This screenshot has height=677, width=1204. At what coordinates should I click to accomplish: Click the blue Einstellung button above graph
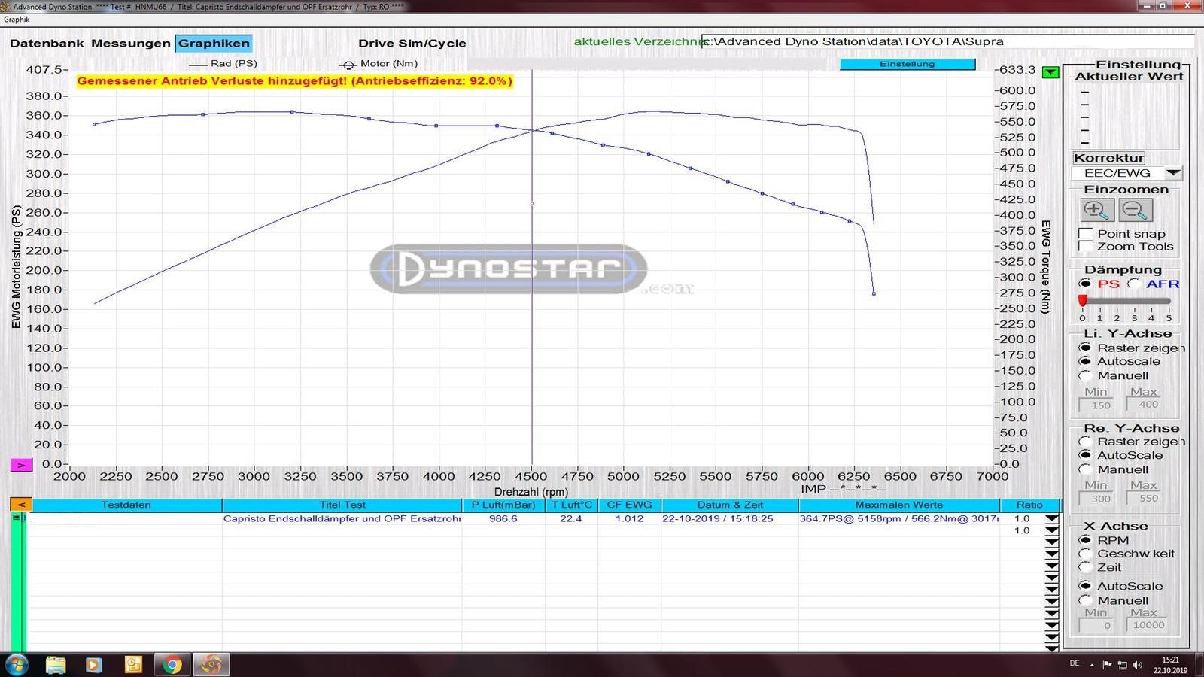(x=907, y=65)
